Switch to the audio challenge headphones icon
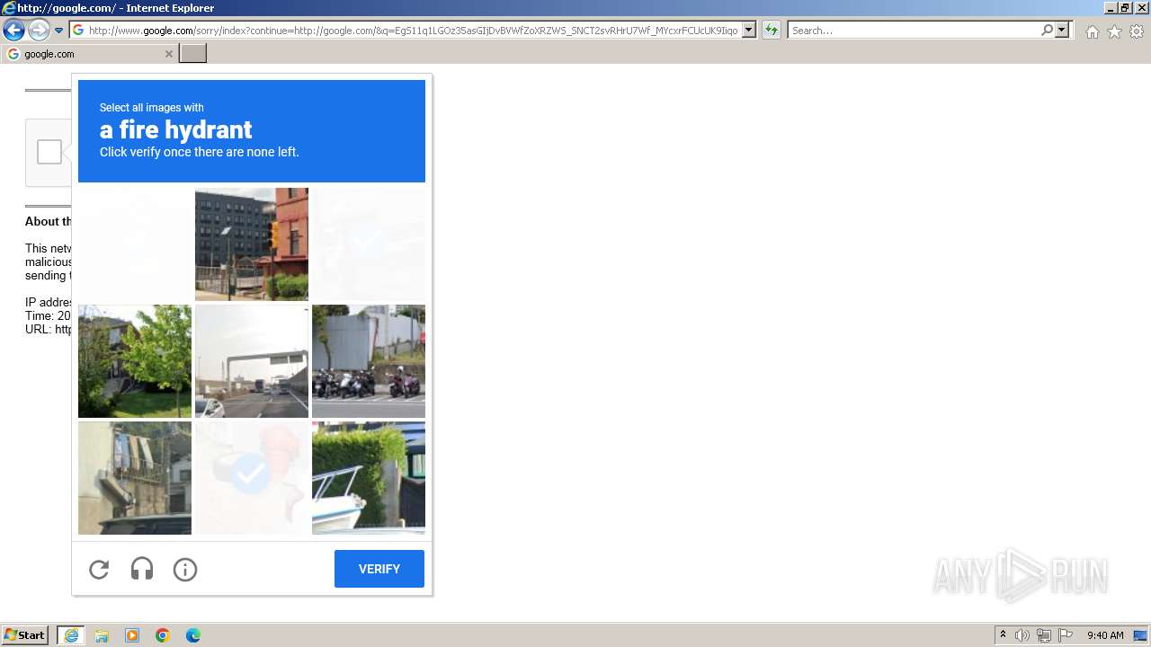 point(142,569)
